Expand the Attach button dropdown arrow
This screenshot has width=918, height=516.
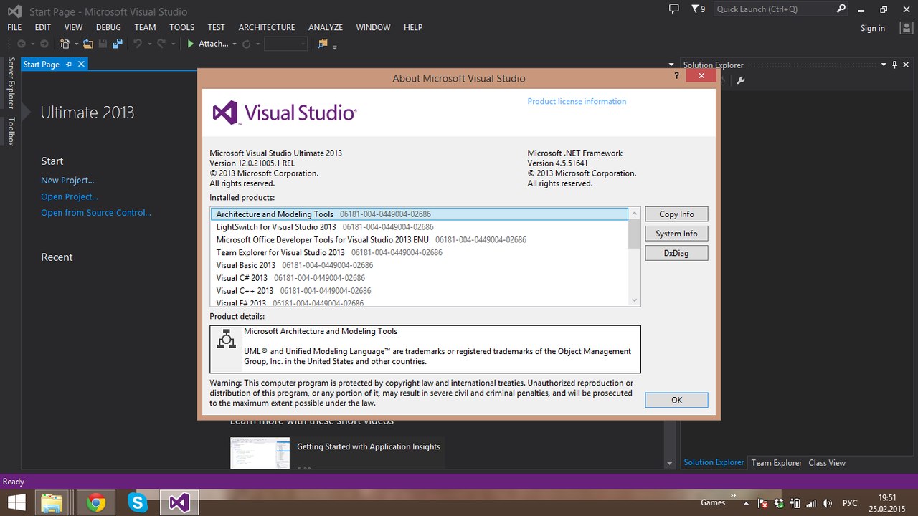(x=235, y=44)
